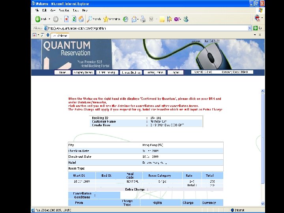Image resolution: width=284 pixels, height=213 pixels.
Task: Expand the Edit page button dropdown arrow
Action: point(156,19)
